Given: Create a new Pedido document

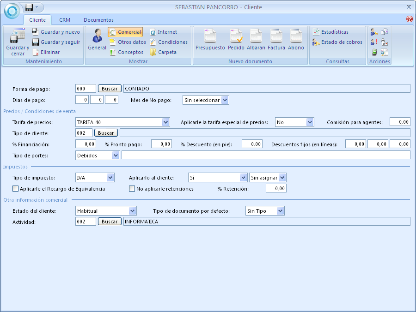Looking at the screenshot, I should pos(236,37).
